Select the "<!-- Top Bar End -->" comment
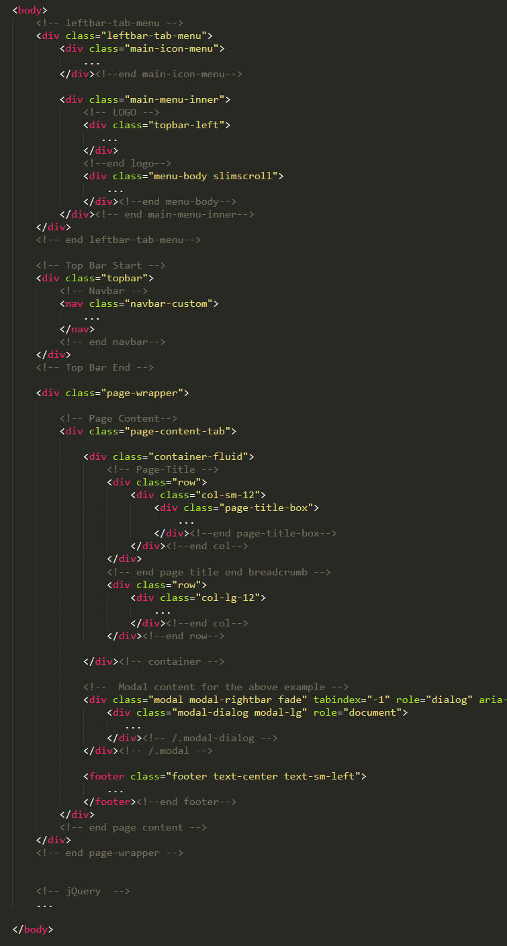 pyautogui.click(x=95, y=367)
